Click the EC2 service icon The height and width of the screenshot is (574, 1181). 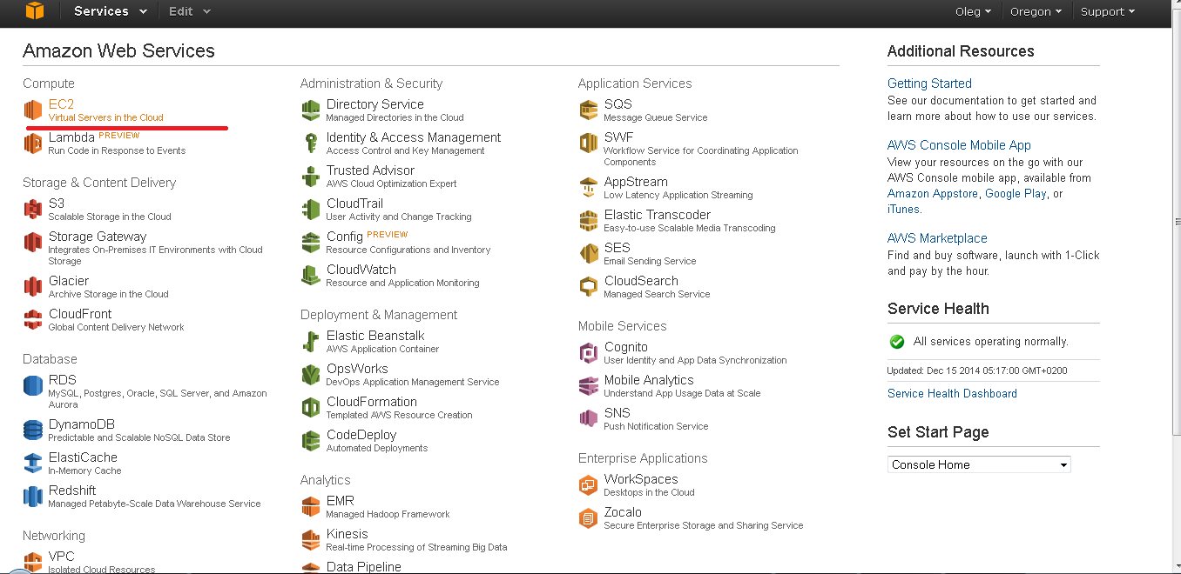pos(32,110)
